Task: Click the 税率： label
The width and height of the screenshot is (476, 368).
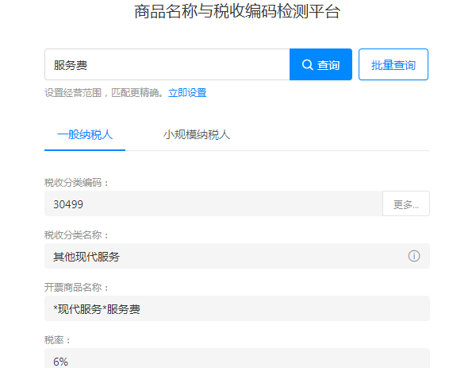Action: (x=58, y=340)
